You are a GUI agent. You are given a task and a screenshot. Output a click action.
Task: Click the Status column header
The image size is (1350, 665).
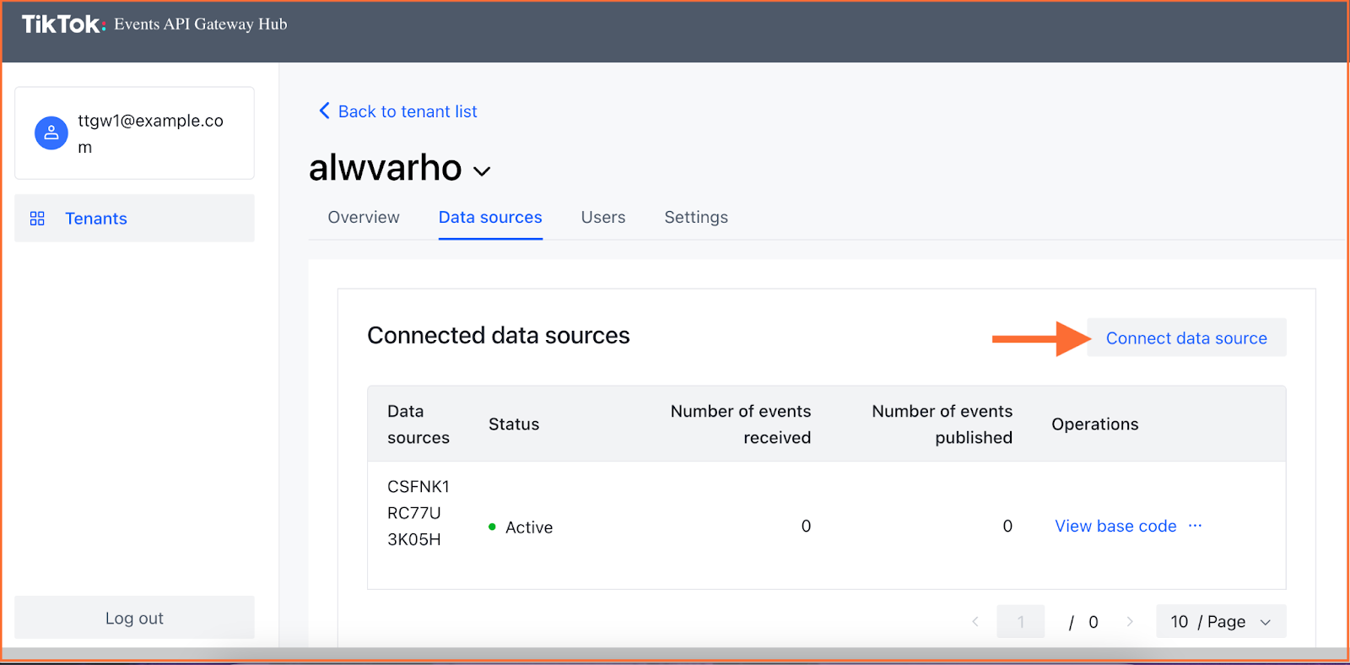pyautogui.click(x=514, y=424)
